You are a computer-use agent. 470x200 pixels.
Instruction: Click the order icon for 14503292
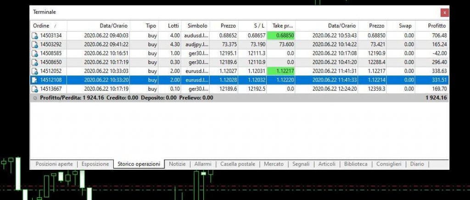click(x=35, y=45)
